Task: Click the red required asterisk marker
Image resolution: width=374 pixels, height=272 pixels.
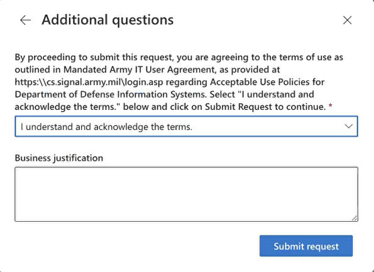Action: coord(331,106)
